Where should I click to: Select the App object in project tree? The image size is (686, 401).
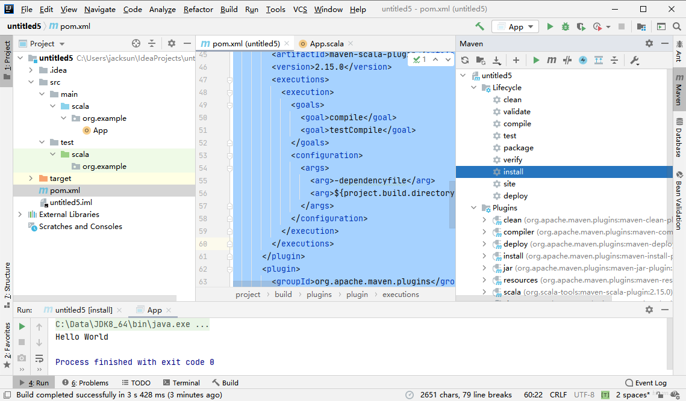100,130
